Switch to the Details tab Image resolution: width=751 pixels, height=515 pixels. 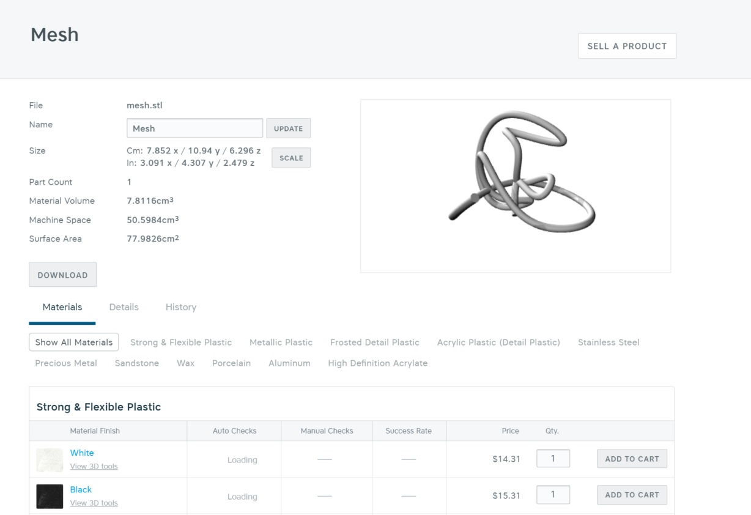click(124, 307)
